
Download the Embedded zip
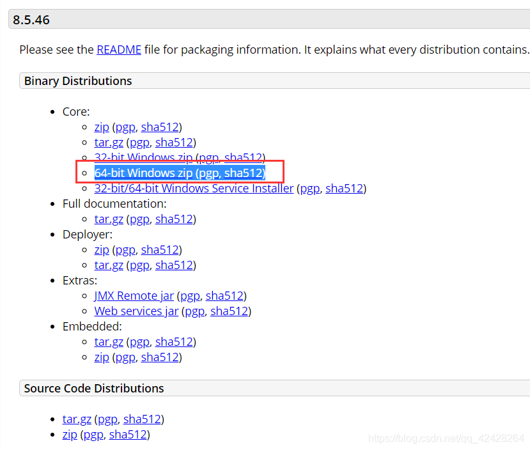pos(102,357)
